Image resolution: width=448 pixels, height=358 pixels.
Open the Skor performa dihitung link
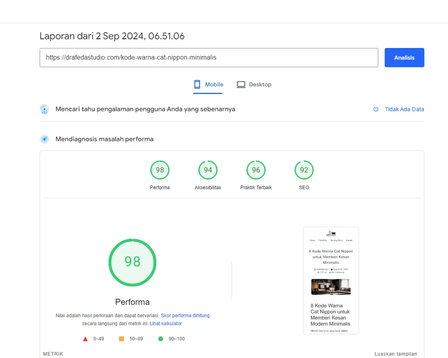185,315
